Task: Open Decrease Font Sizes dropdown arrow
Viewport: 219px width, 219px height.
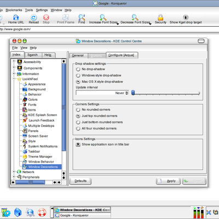Action: coord(150,24)
